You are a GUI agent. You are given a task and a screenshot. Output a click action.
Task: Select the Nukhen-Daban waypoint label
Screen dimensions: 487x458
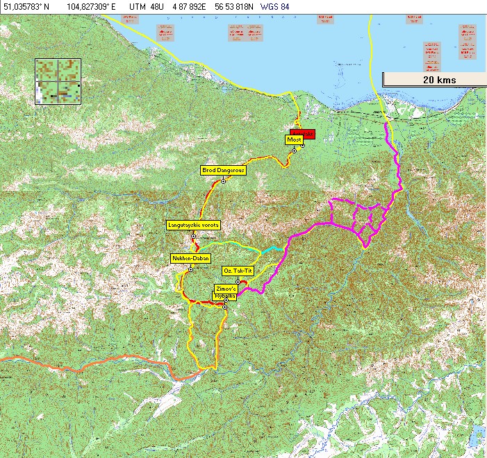(x=190, y=258)
